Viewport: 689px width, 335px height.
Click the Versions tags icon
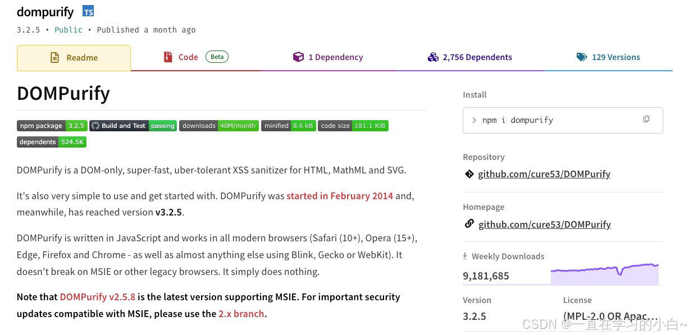pos(582,57)
